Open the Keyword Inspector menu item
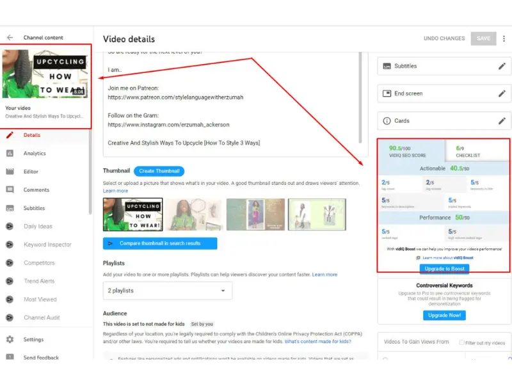 coord(47,244)
